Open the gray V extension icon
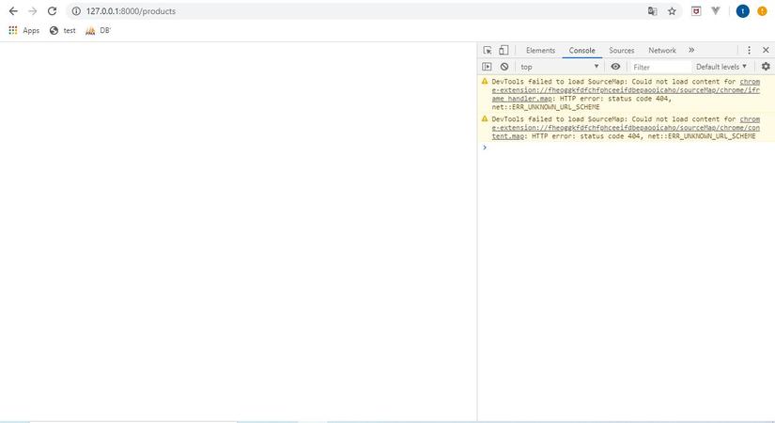 click(x=715, y=10)
